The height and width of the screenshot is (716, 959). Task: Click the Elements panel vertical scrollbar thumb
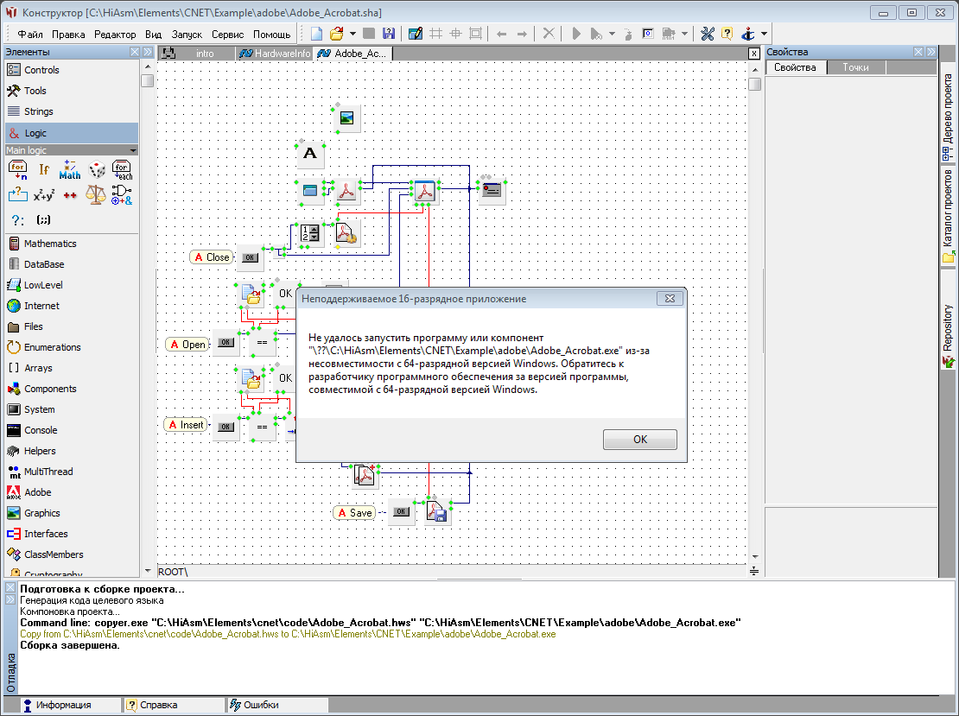pos(148,80)
